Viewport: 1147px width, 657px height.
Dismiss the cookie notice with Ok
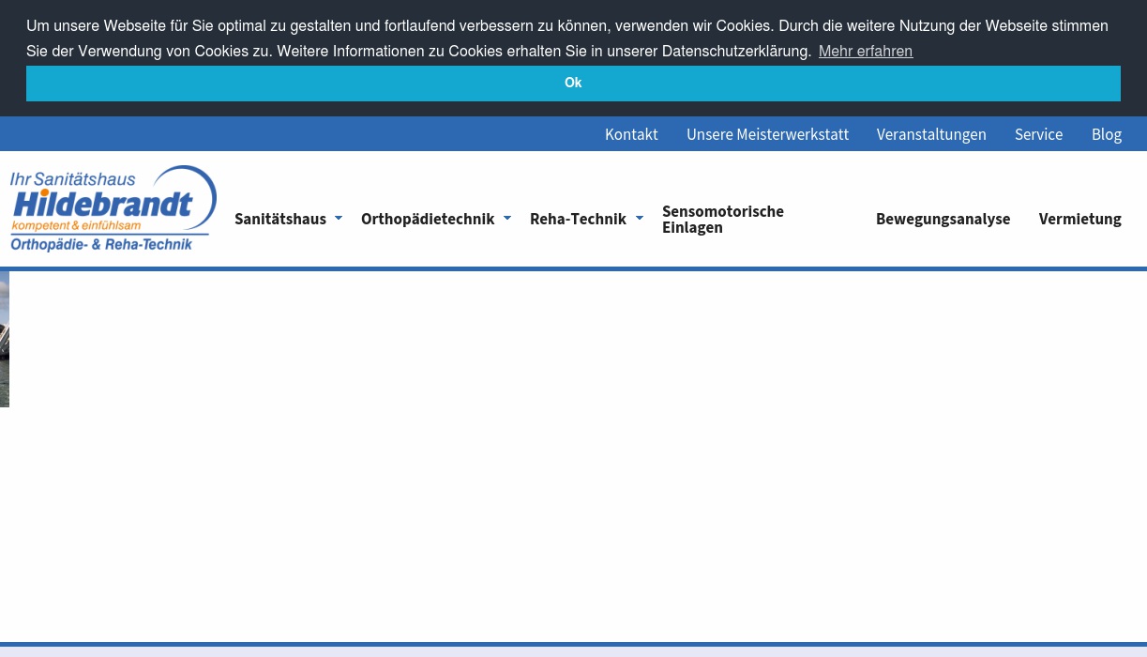click(x=573, y=84)
